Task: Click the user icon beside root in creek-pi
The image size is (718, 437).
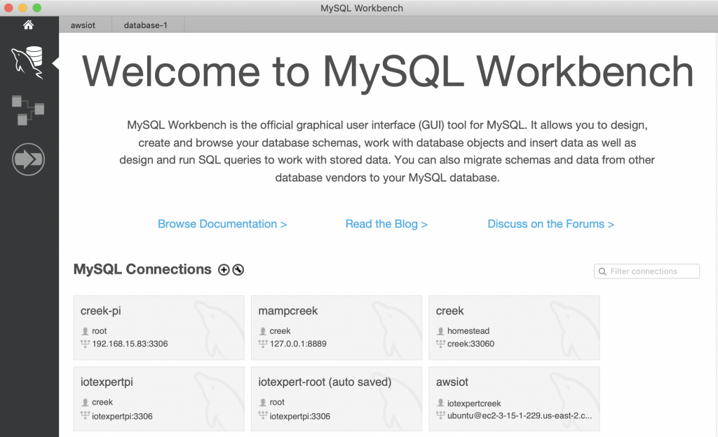Action: click(85, 331)
